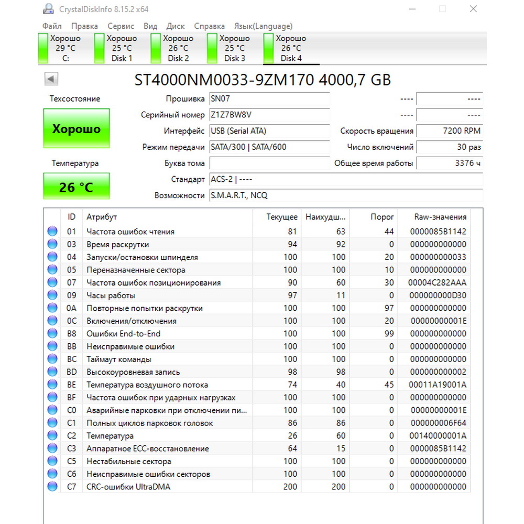Image resolution: width=524 pixels, height=524 pixels.
Task: Click status orb for attribute 09 power-on hours
Action: [x=52, y=295]
